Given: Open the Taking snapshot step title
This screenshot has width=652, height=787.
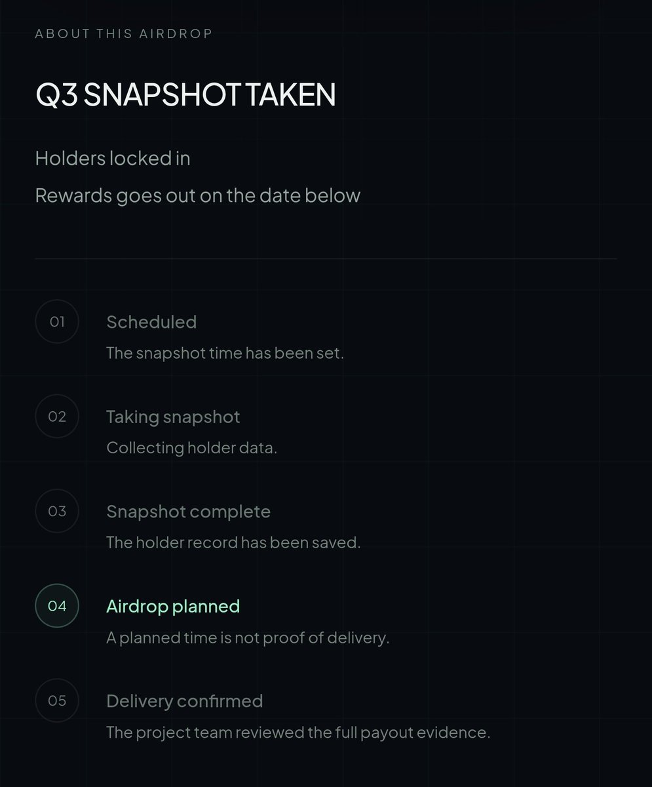Looking at the screenshot, I should pos(173,417).
